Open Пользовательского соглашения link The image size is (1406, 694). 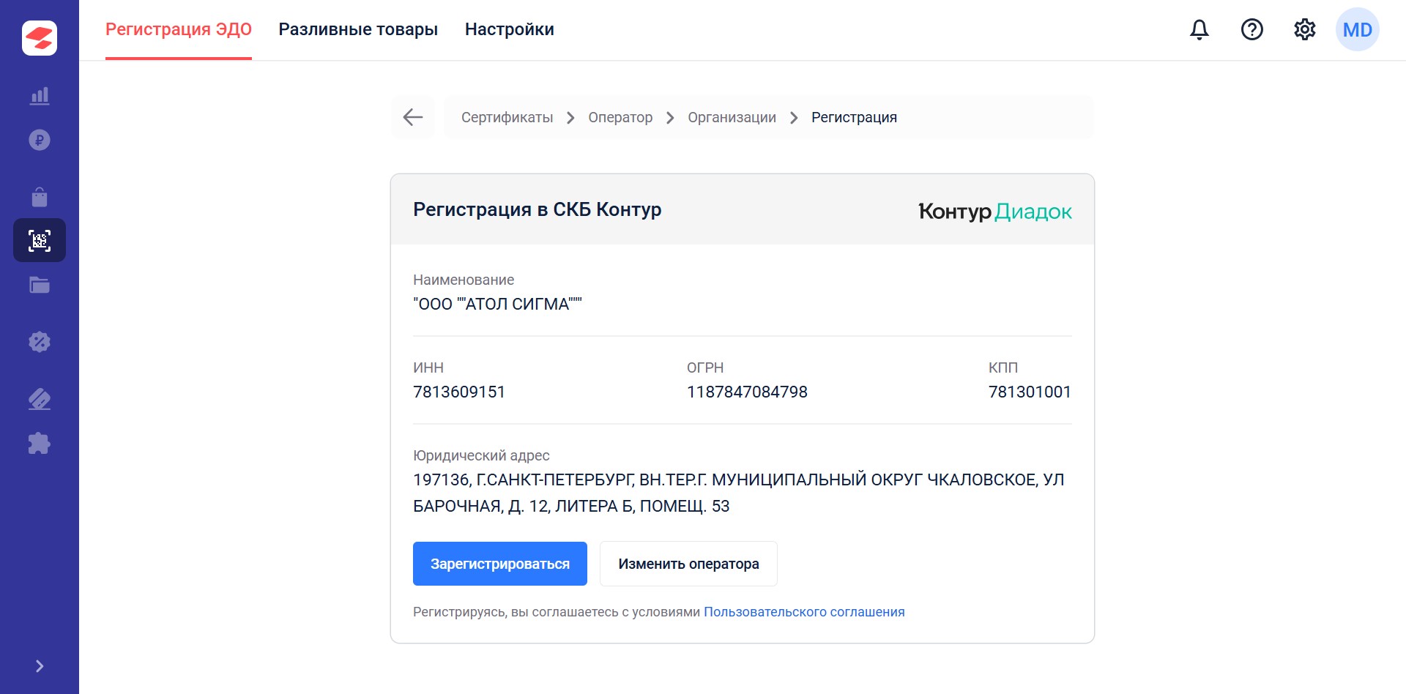point(804,612)
